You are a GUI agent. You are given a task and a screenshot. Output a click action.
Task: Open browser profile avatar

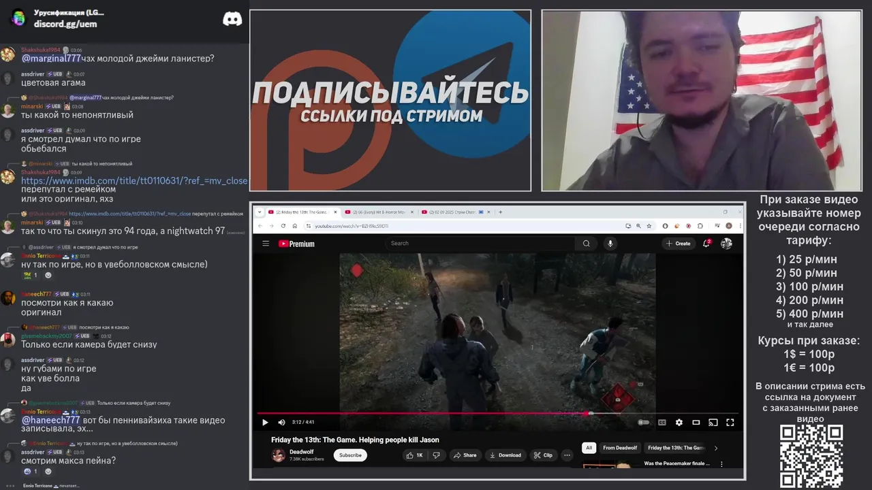pyautogui.click(x=729, y=226)
